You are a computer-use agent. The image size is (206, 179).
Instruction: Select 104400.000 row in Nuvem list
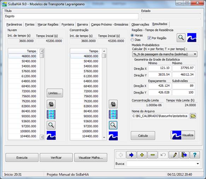pos(23,136)
